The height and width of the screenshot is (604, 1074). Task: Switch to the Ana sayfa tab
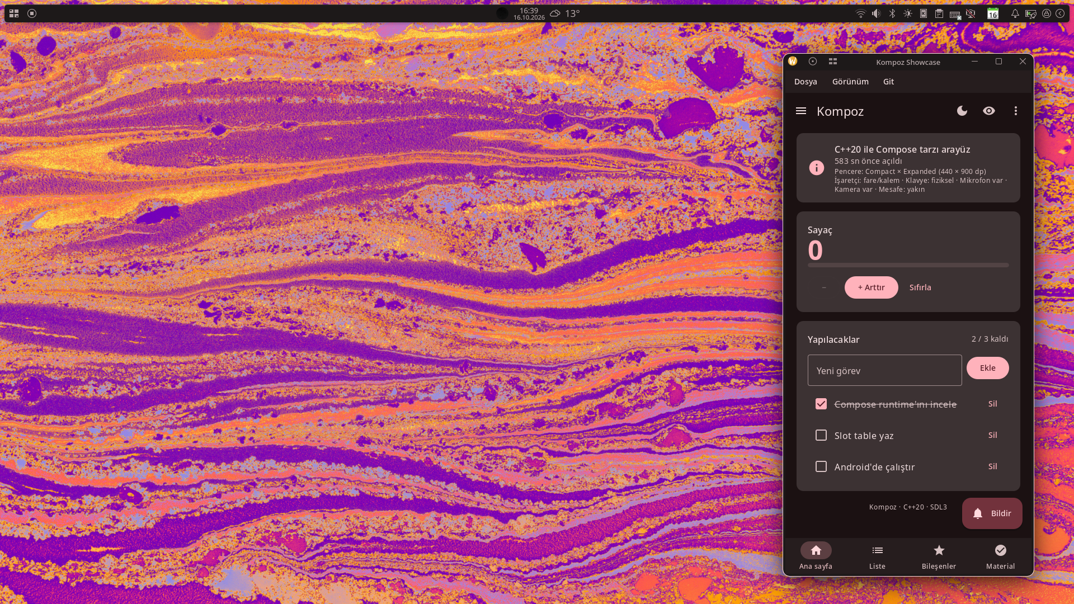(x=816, y=556)
